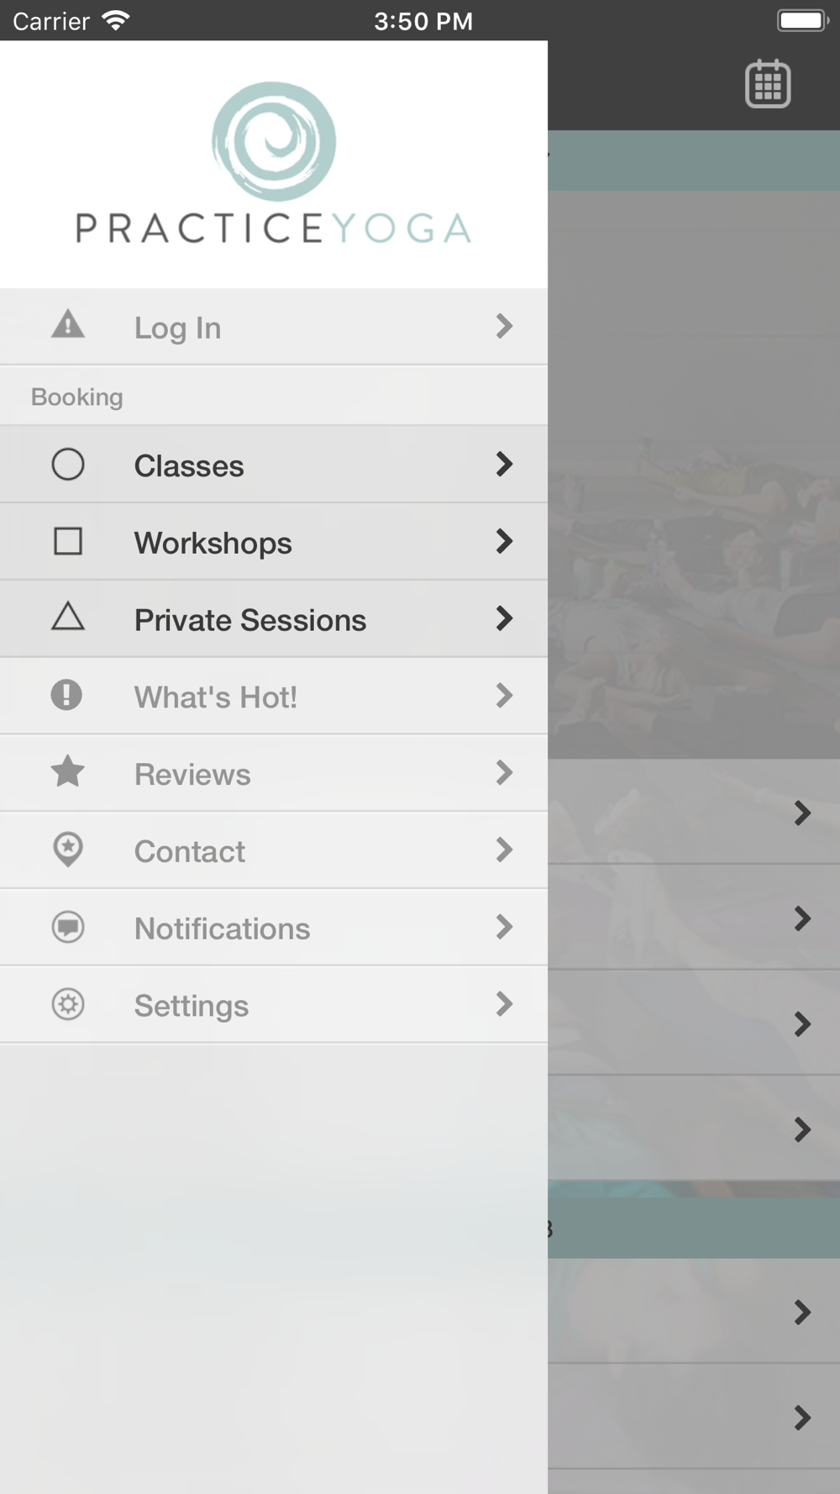Go to the Contact label
840x1494 pixels.
[190, 852]
